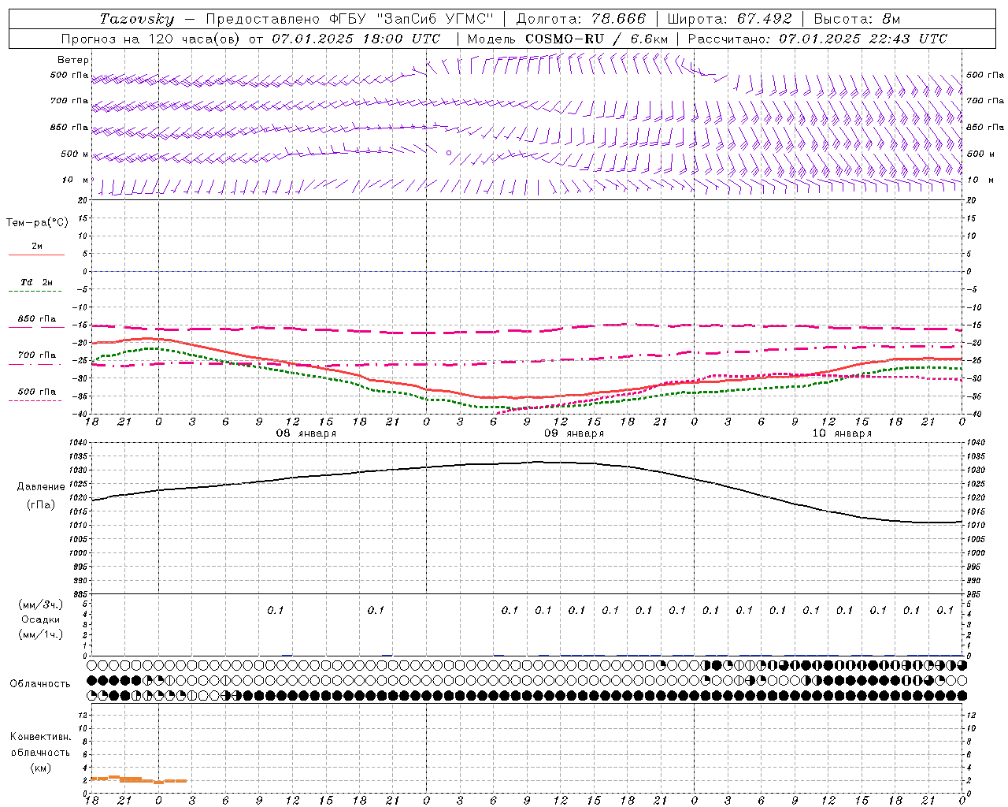1008x807 pixels.
Task: Click the (км) unit under convective cloudiness
Action: [40, 768]
